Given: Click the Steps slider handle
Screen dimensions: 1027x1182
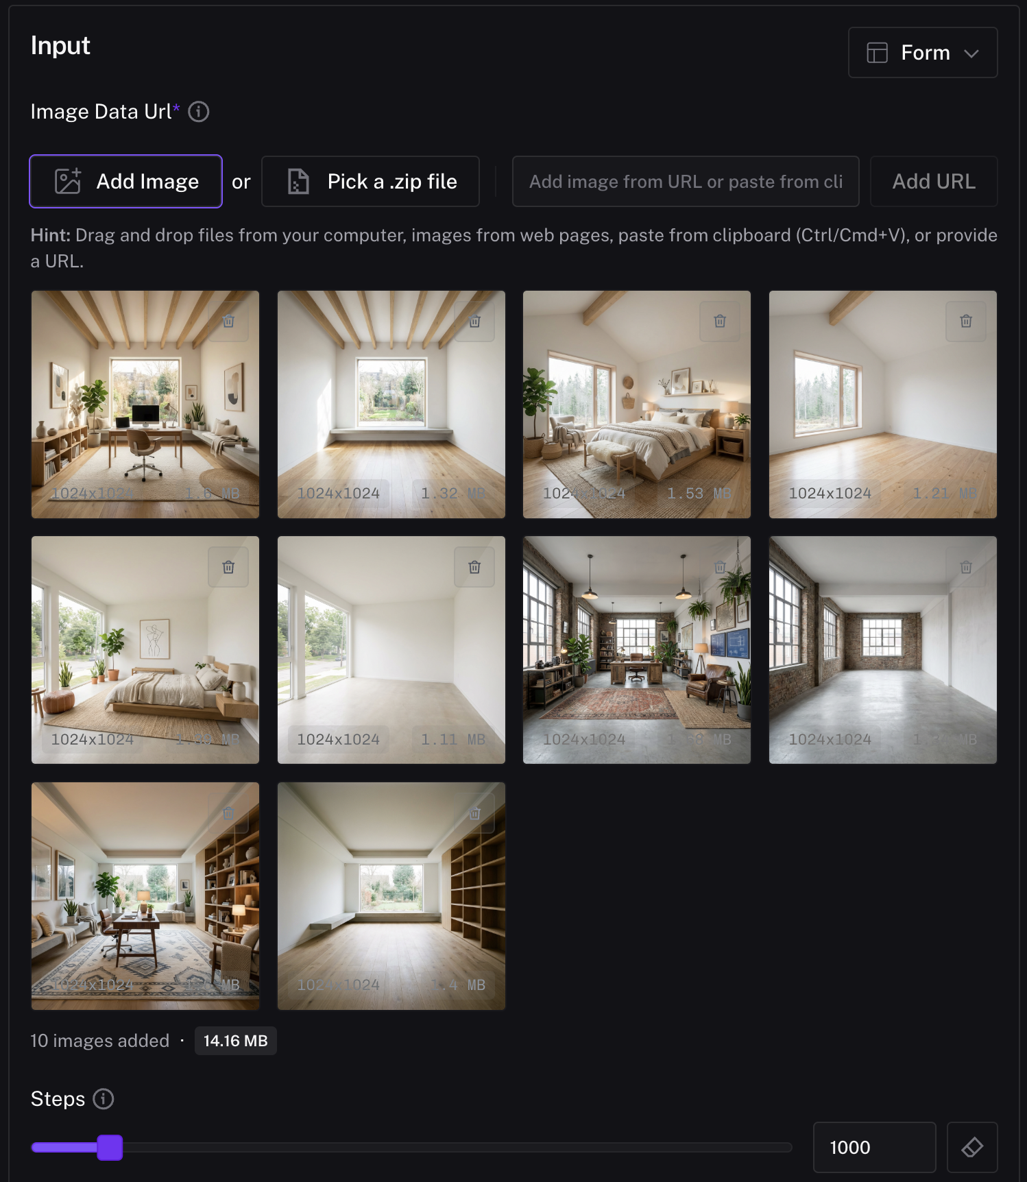Looking at the screenshot, I should click(110, 1148).
